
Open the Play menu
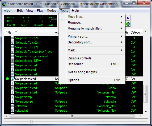(x=40, y=11)
